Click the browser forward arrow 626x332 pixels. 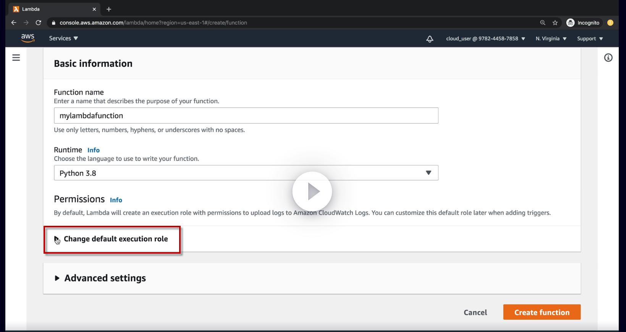(x=26, y=23)
